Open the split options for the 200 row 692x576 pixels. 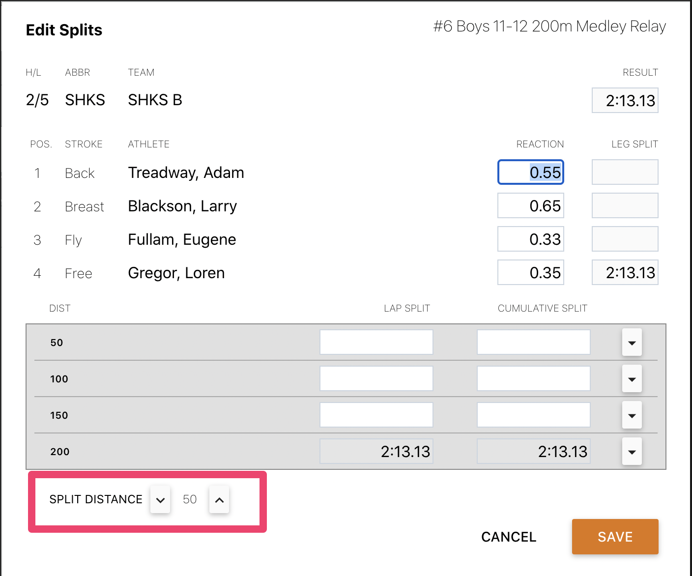[632, 451]
